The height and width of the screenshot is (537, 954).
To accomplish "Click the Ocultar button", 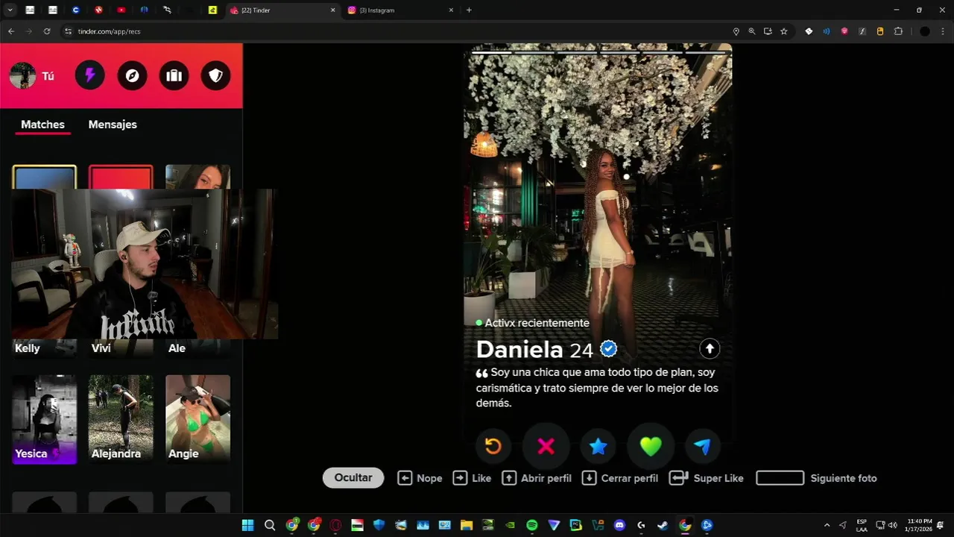I will [353, 478].
